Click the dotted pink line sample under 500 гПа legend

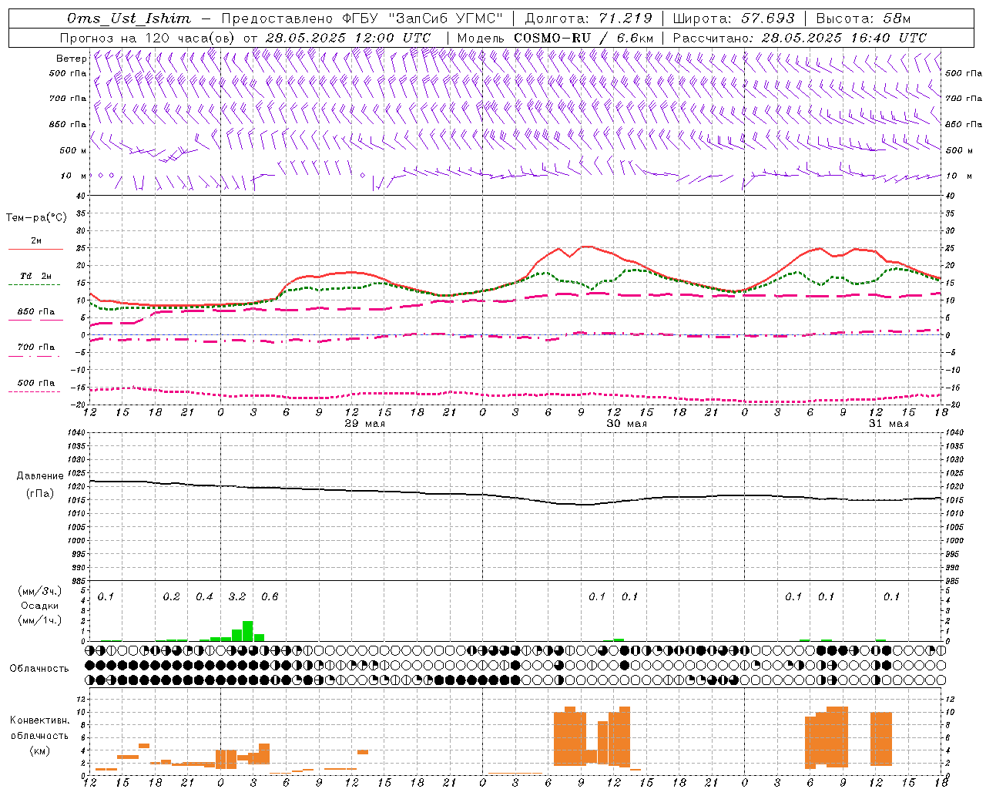pyautogui.click(x=36, y=392)
